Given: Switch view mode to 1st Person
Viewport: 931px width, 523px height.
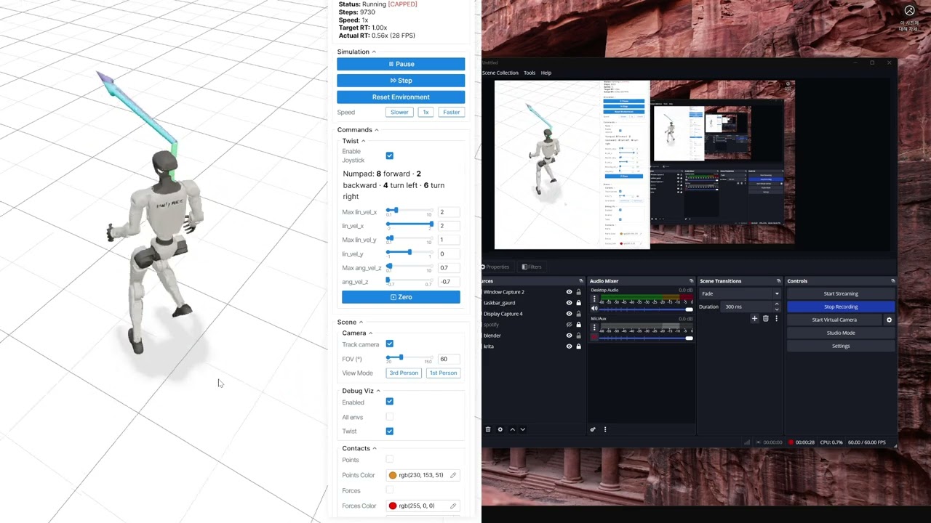Looking at the screenshot, I should (x=443, y=373).
